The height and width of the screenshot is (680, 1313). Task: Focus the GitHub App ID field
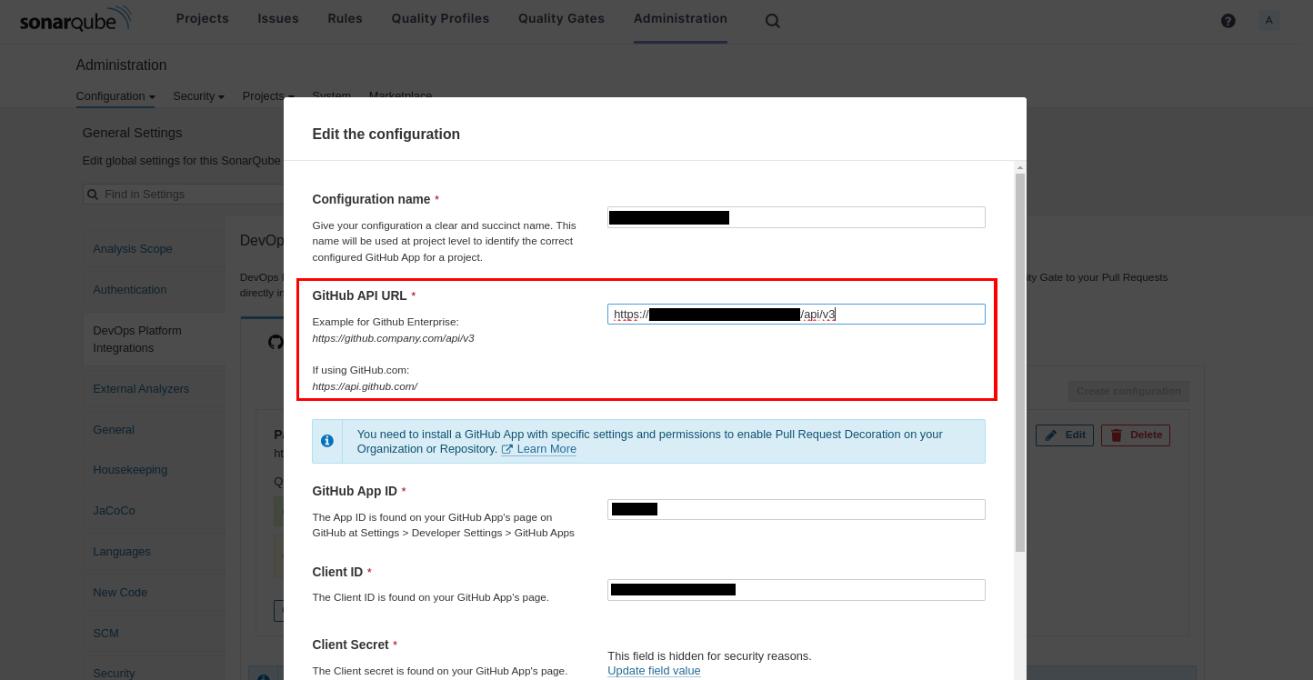(x=797, y=509)
